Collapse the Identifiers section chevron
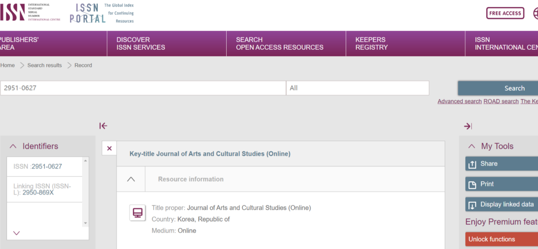 click(13, 146)
